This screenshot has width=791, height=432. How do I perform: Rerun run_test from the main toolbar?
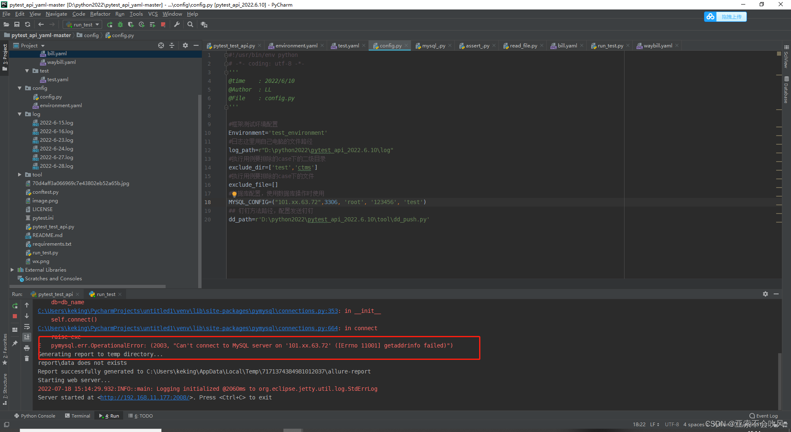coord(110,25)
